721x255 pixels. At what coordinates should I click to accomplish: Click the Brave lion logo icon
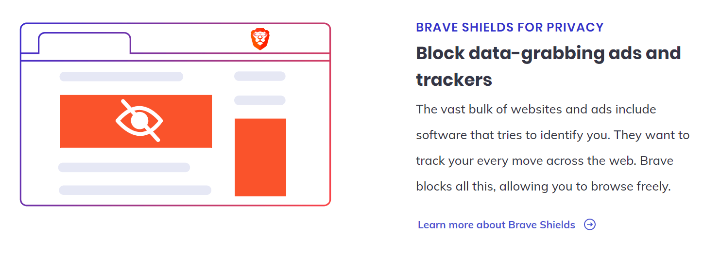tap(260, 39)
